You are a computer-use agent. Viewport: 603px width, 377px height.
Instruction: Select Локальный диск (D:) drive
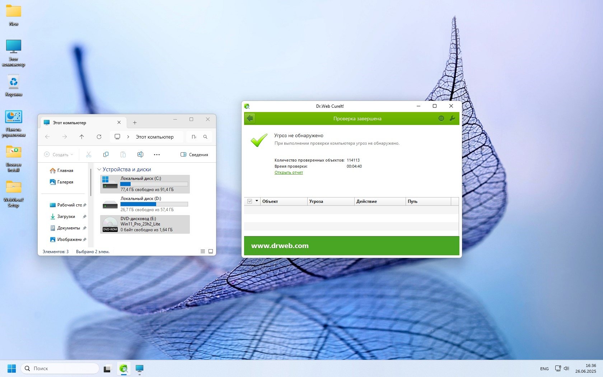coord(145,204)
